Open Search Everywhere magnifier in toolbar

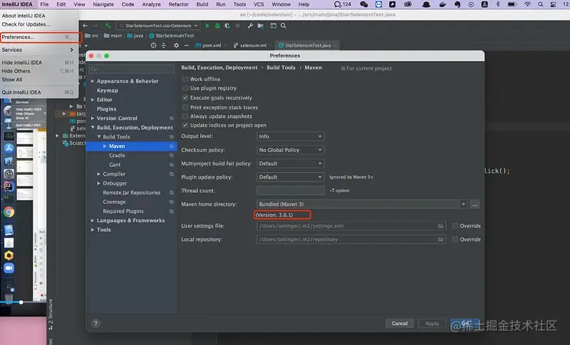[283, 26]
